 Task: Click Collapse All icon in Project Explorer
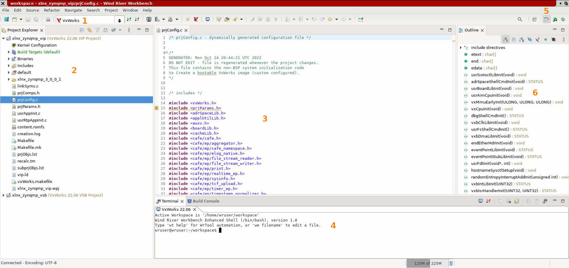point(82,30)
